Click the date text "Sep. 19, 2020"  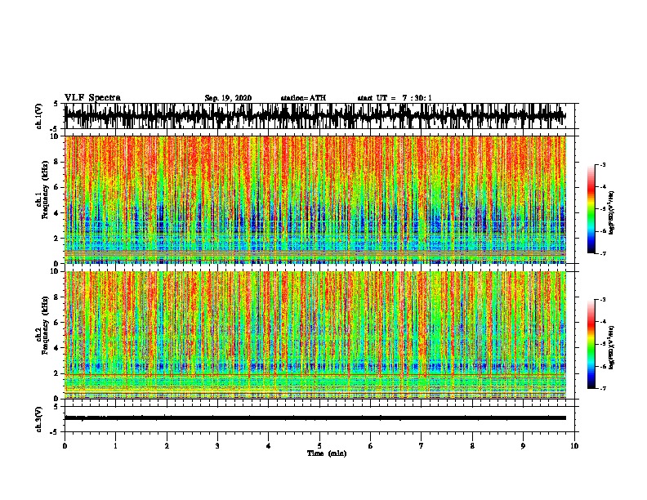(228, 98)
